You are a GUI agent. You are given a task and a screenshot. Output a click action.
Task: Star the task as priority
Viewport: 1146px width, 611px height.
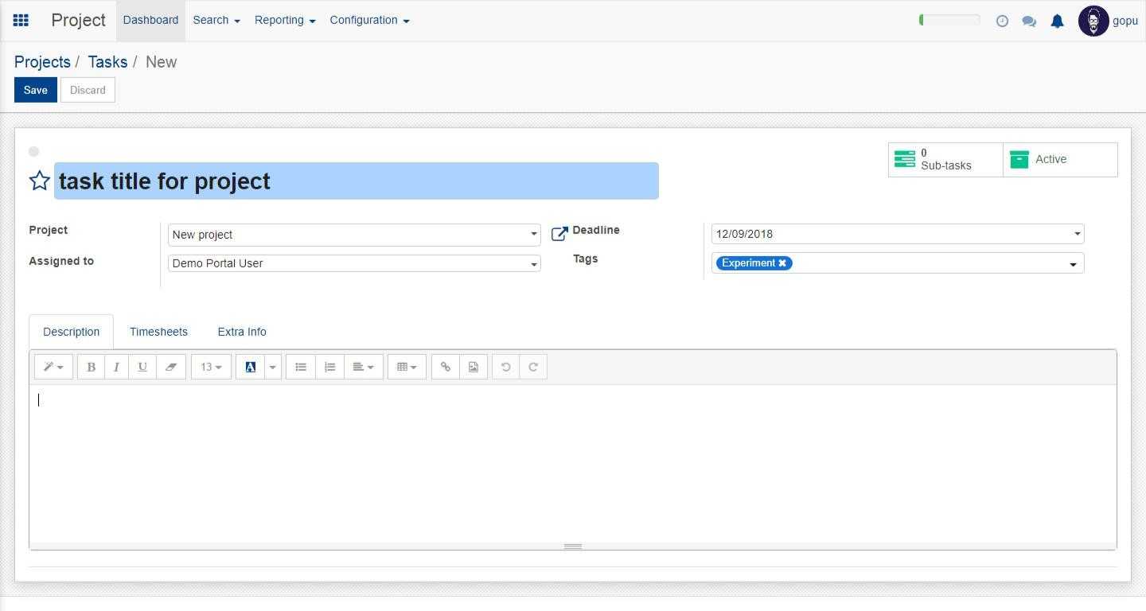pyautogui.click(x=40, y=181)
